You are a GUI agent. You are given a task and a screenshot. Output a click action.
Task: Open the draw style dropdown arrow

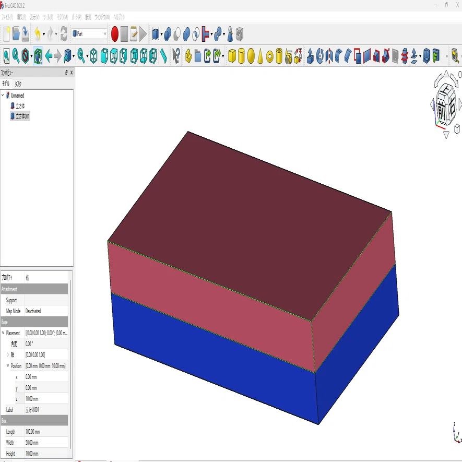31,56
